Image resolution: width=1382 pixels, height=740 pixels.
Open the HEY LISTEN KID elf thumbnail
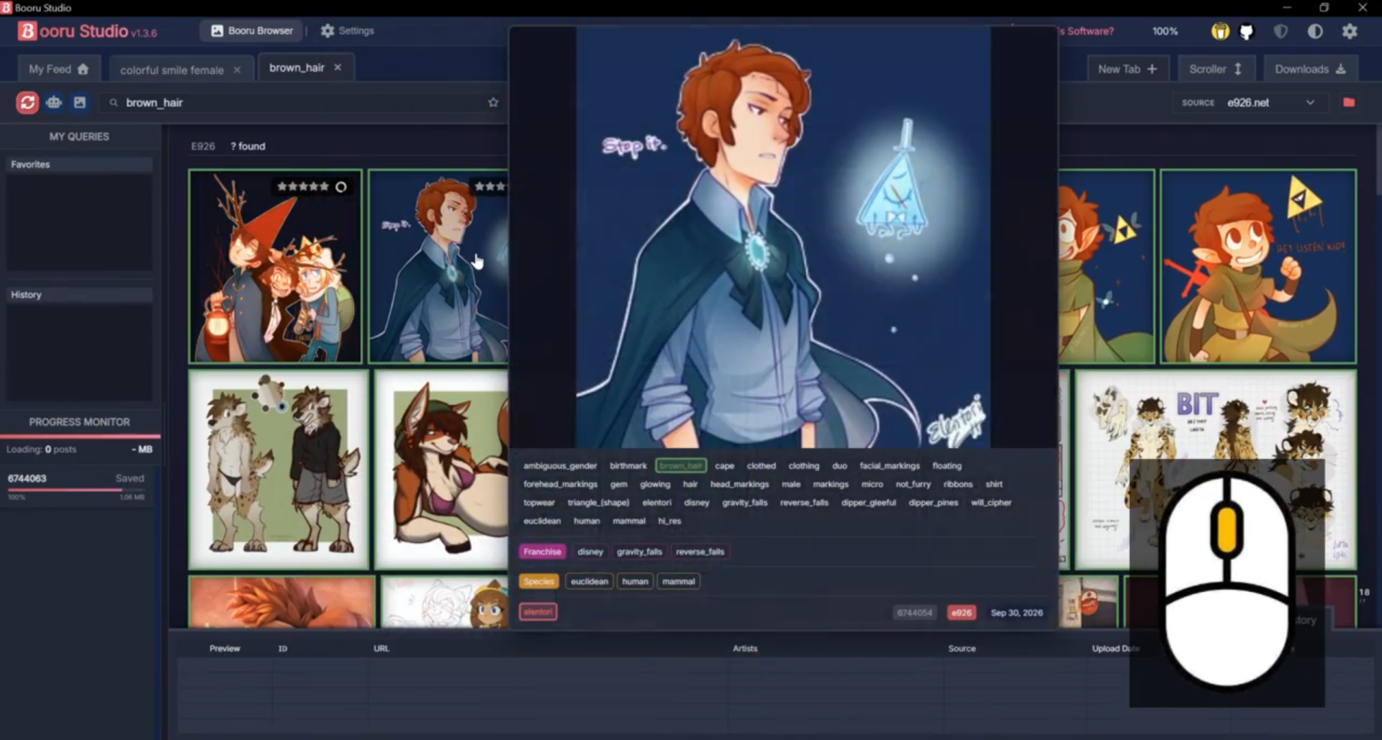[1258, 266]
